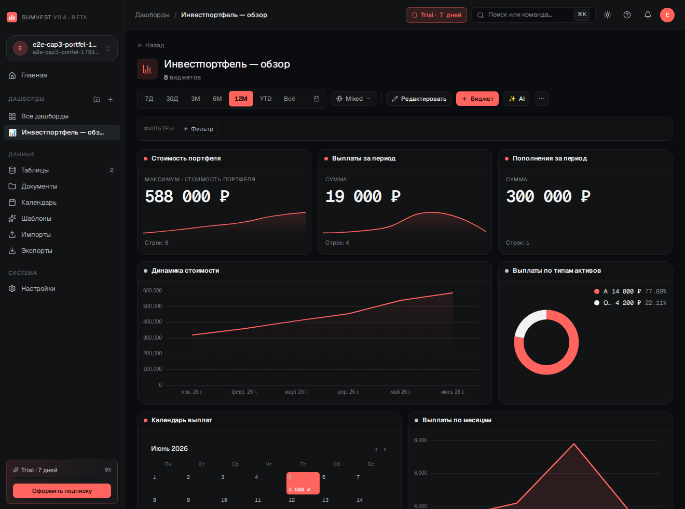The image size is (685, 509).
Task: Click the donut chart in Выплаты по типам активов
Action: coord(546,342)
